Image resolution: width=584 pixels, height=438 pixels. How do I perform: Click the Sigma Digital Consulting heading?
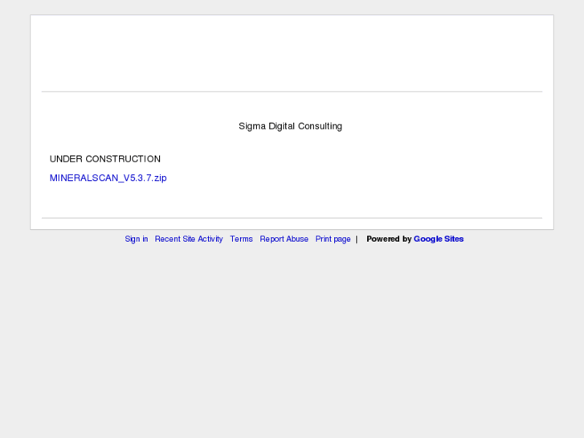tap(291, 126)
